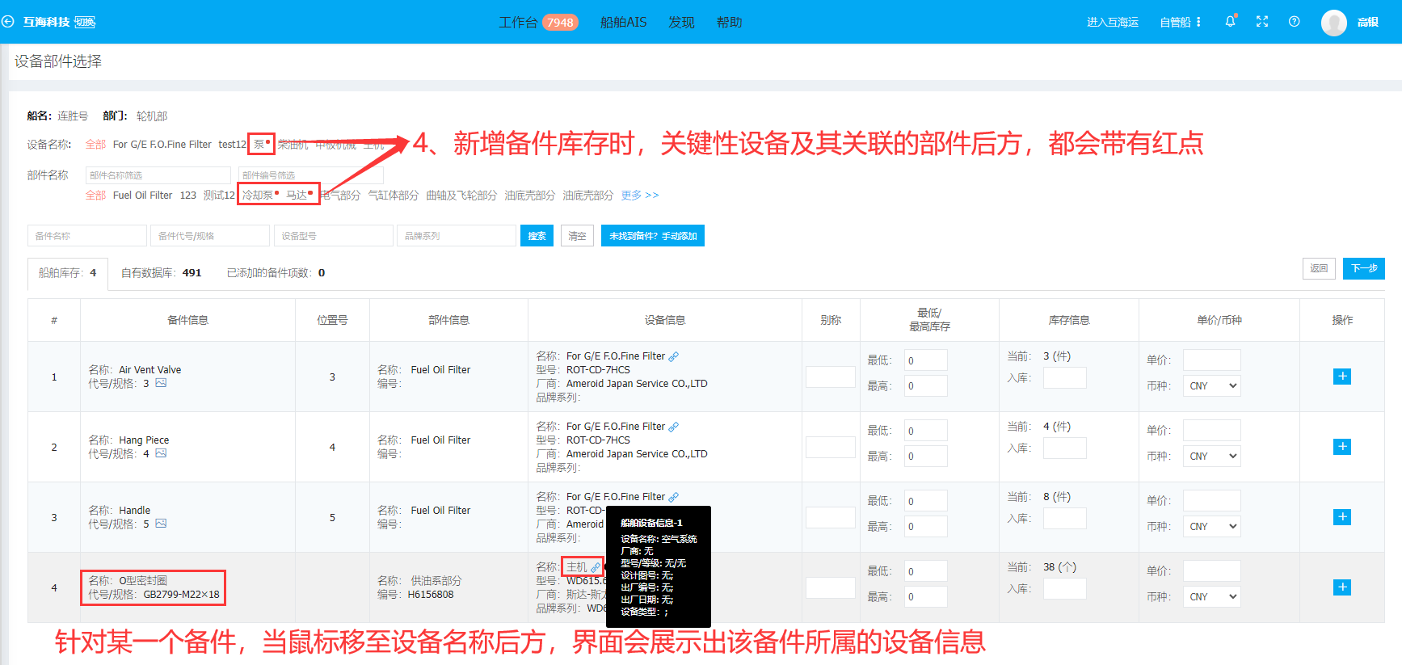
Task: Open image icon for Air Vent Valve
Action: (x=161, y=383)
